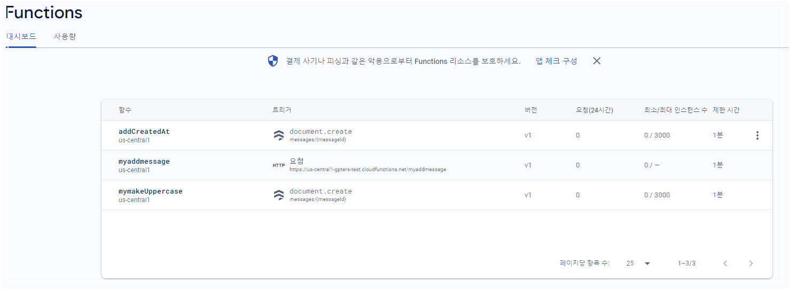Image resolution: width=790 pixels, height=289 pixels.
Task: Click the 제한 시간 column header
Action: [726, 110]
